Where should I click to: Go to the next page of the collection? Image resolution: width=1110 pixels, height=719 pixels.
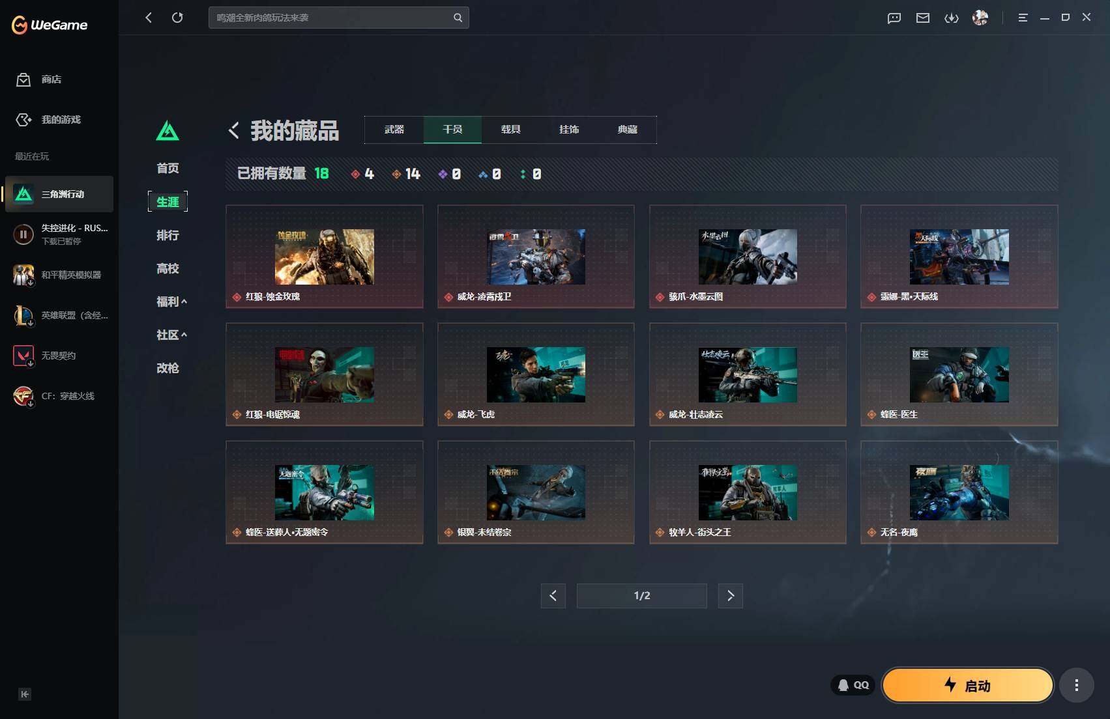click(x=731, y=596)
